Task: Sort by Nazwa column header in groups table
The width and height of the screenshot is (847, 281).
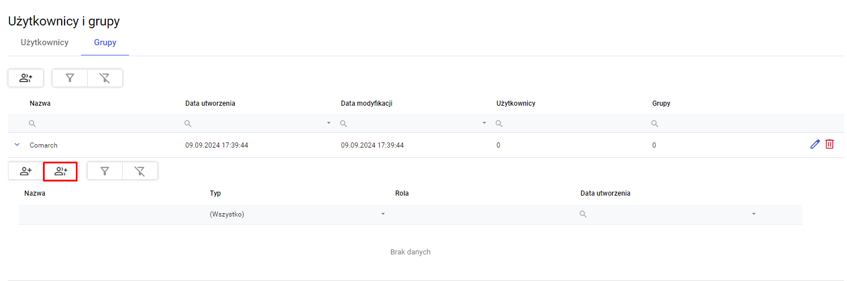Action: click(x=40, y=103)
